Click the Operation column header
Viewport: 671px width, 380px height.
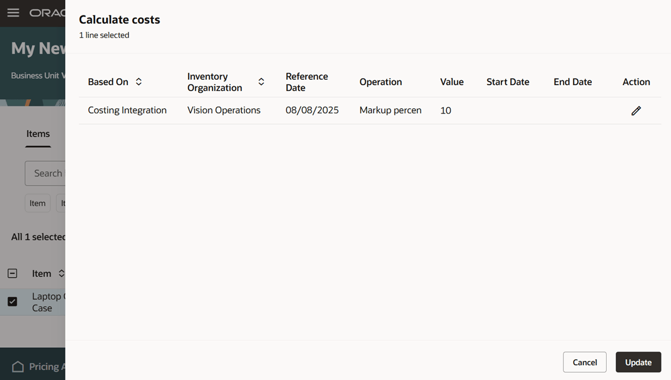pyautogui.click(x=381, y=81)
